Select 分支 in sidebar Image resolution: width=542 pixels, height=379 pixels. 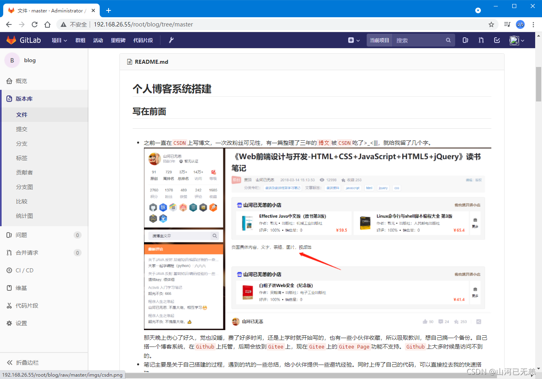(x=44, y=144)
